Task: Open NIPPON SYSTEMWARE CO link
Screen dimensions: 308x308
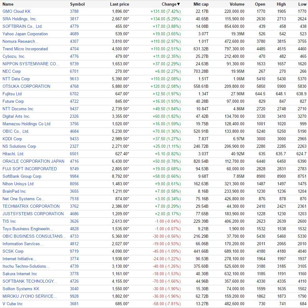Action: [x=31, y=64]
